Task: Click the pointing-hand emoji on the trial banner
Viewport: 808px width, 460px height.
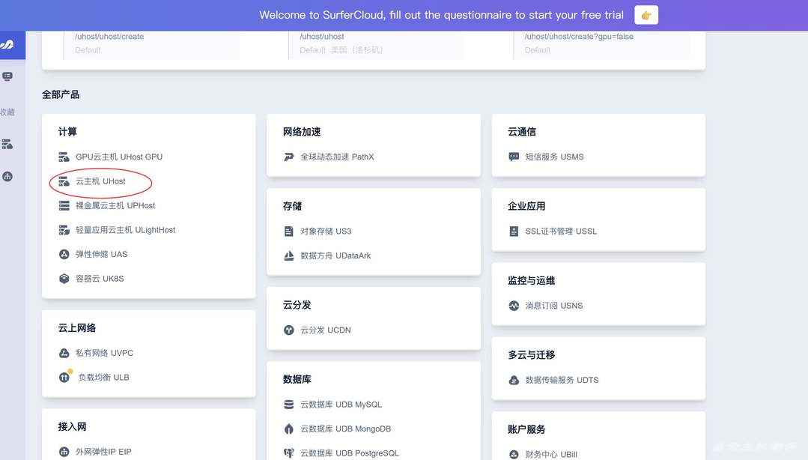Action: pyautogui.click(x=645, y=13)
